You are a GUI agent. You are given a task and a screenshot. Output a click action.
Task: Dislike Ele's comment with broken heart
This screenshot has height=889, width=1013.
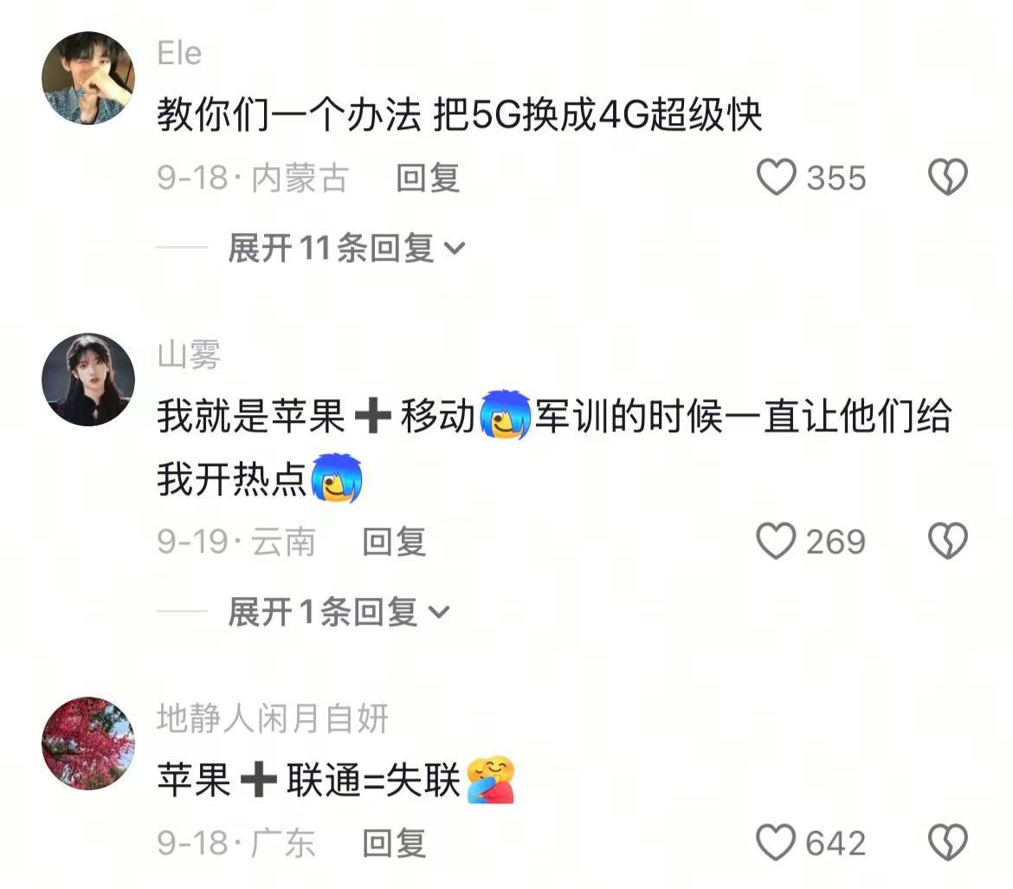point(948,177)
